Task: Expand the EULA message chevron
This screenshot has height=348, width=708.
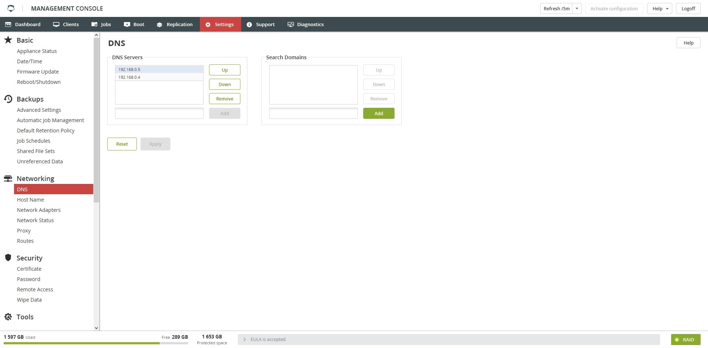Action: (x=244, y=340)
